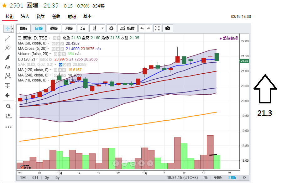The width and height of the screenshot is (282, 188).
Task: Select the pitchfork drawing tool
Action: [8, 48]
